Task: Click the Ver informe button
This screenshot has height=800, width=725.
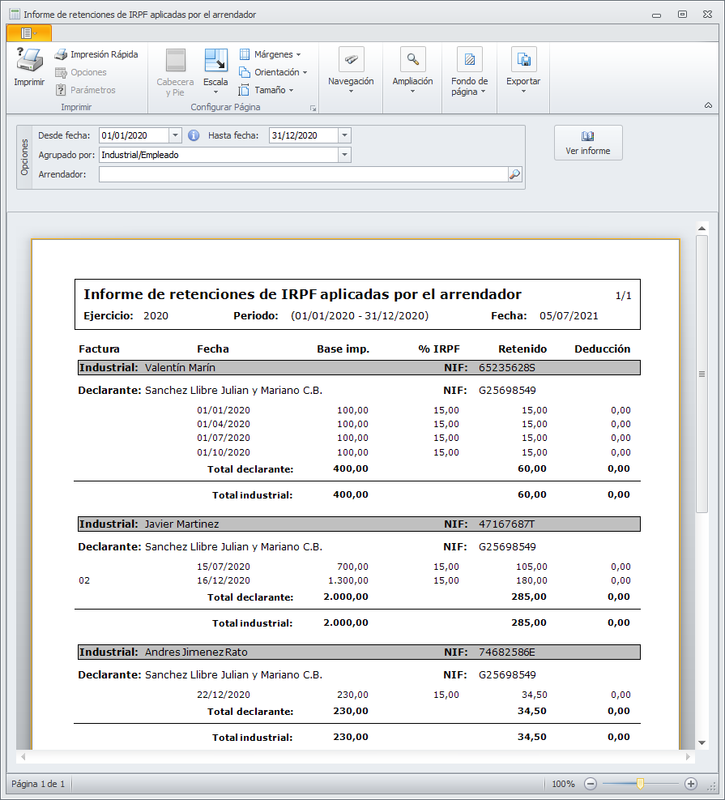Action: pyautogui.click(x=588, y=143)
